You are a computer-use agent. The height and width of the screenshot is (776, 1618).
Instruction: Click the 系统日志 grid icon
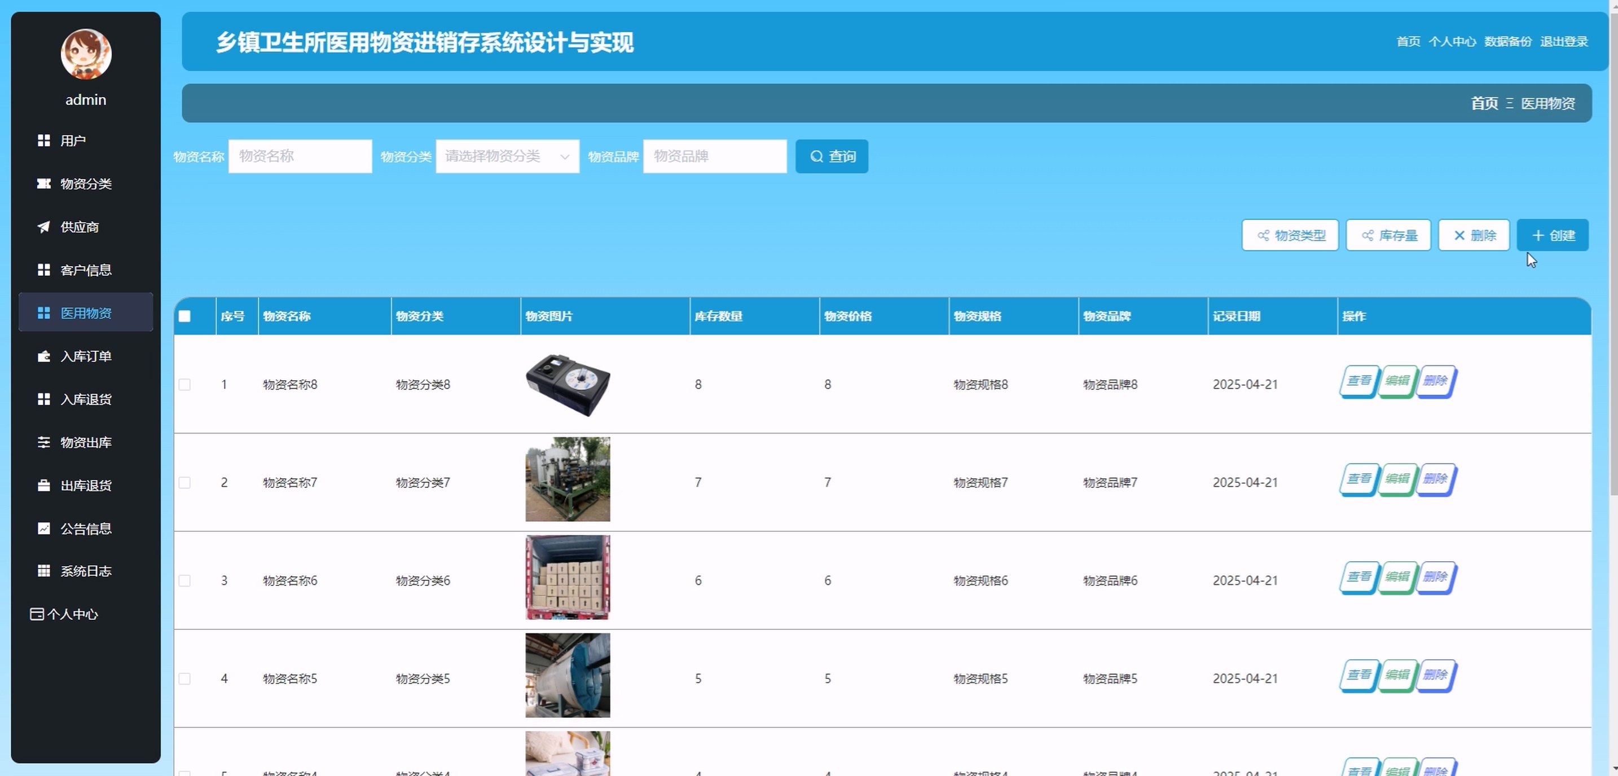coord(43,571)
